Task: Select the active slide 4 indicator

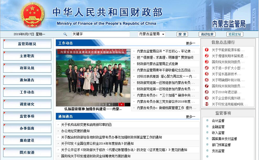Action: click(121, 104)
